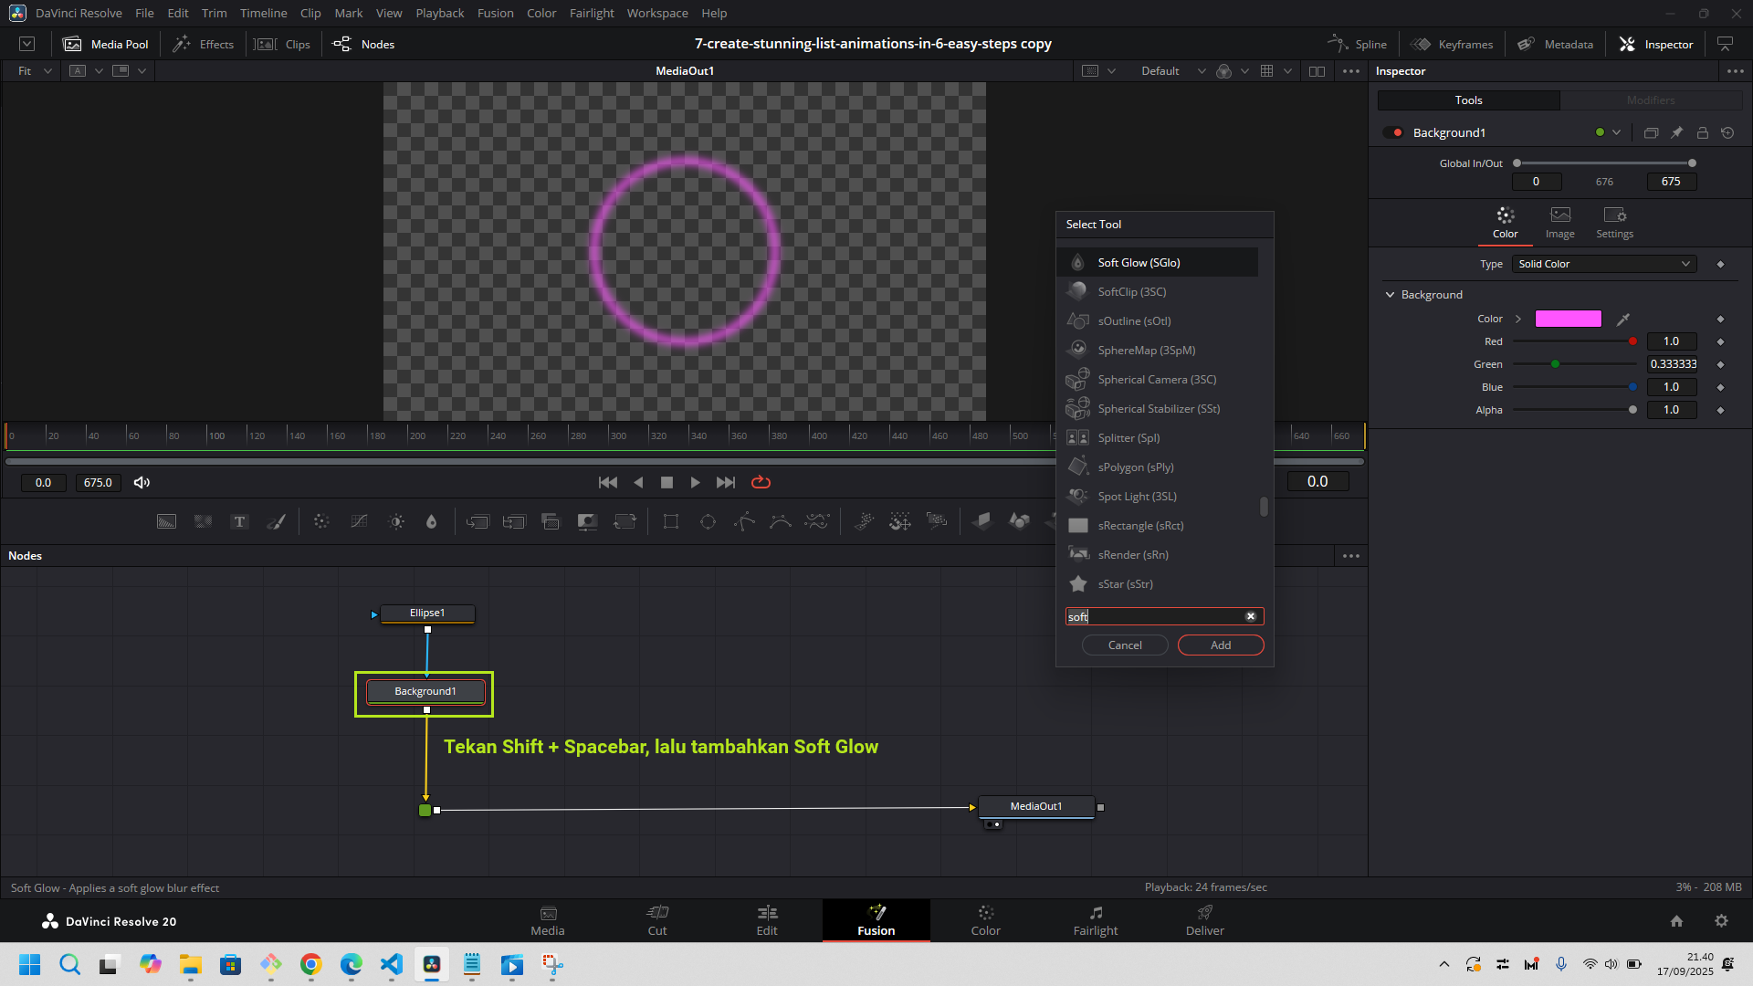This screenshot has height=986, width=1753.
Task: Click the Background tool icon
Action: 166,521
